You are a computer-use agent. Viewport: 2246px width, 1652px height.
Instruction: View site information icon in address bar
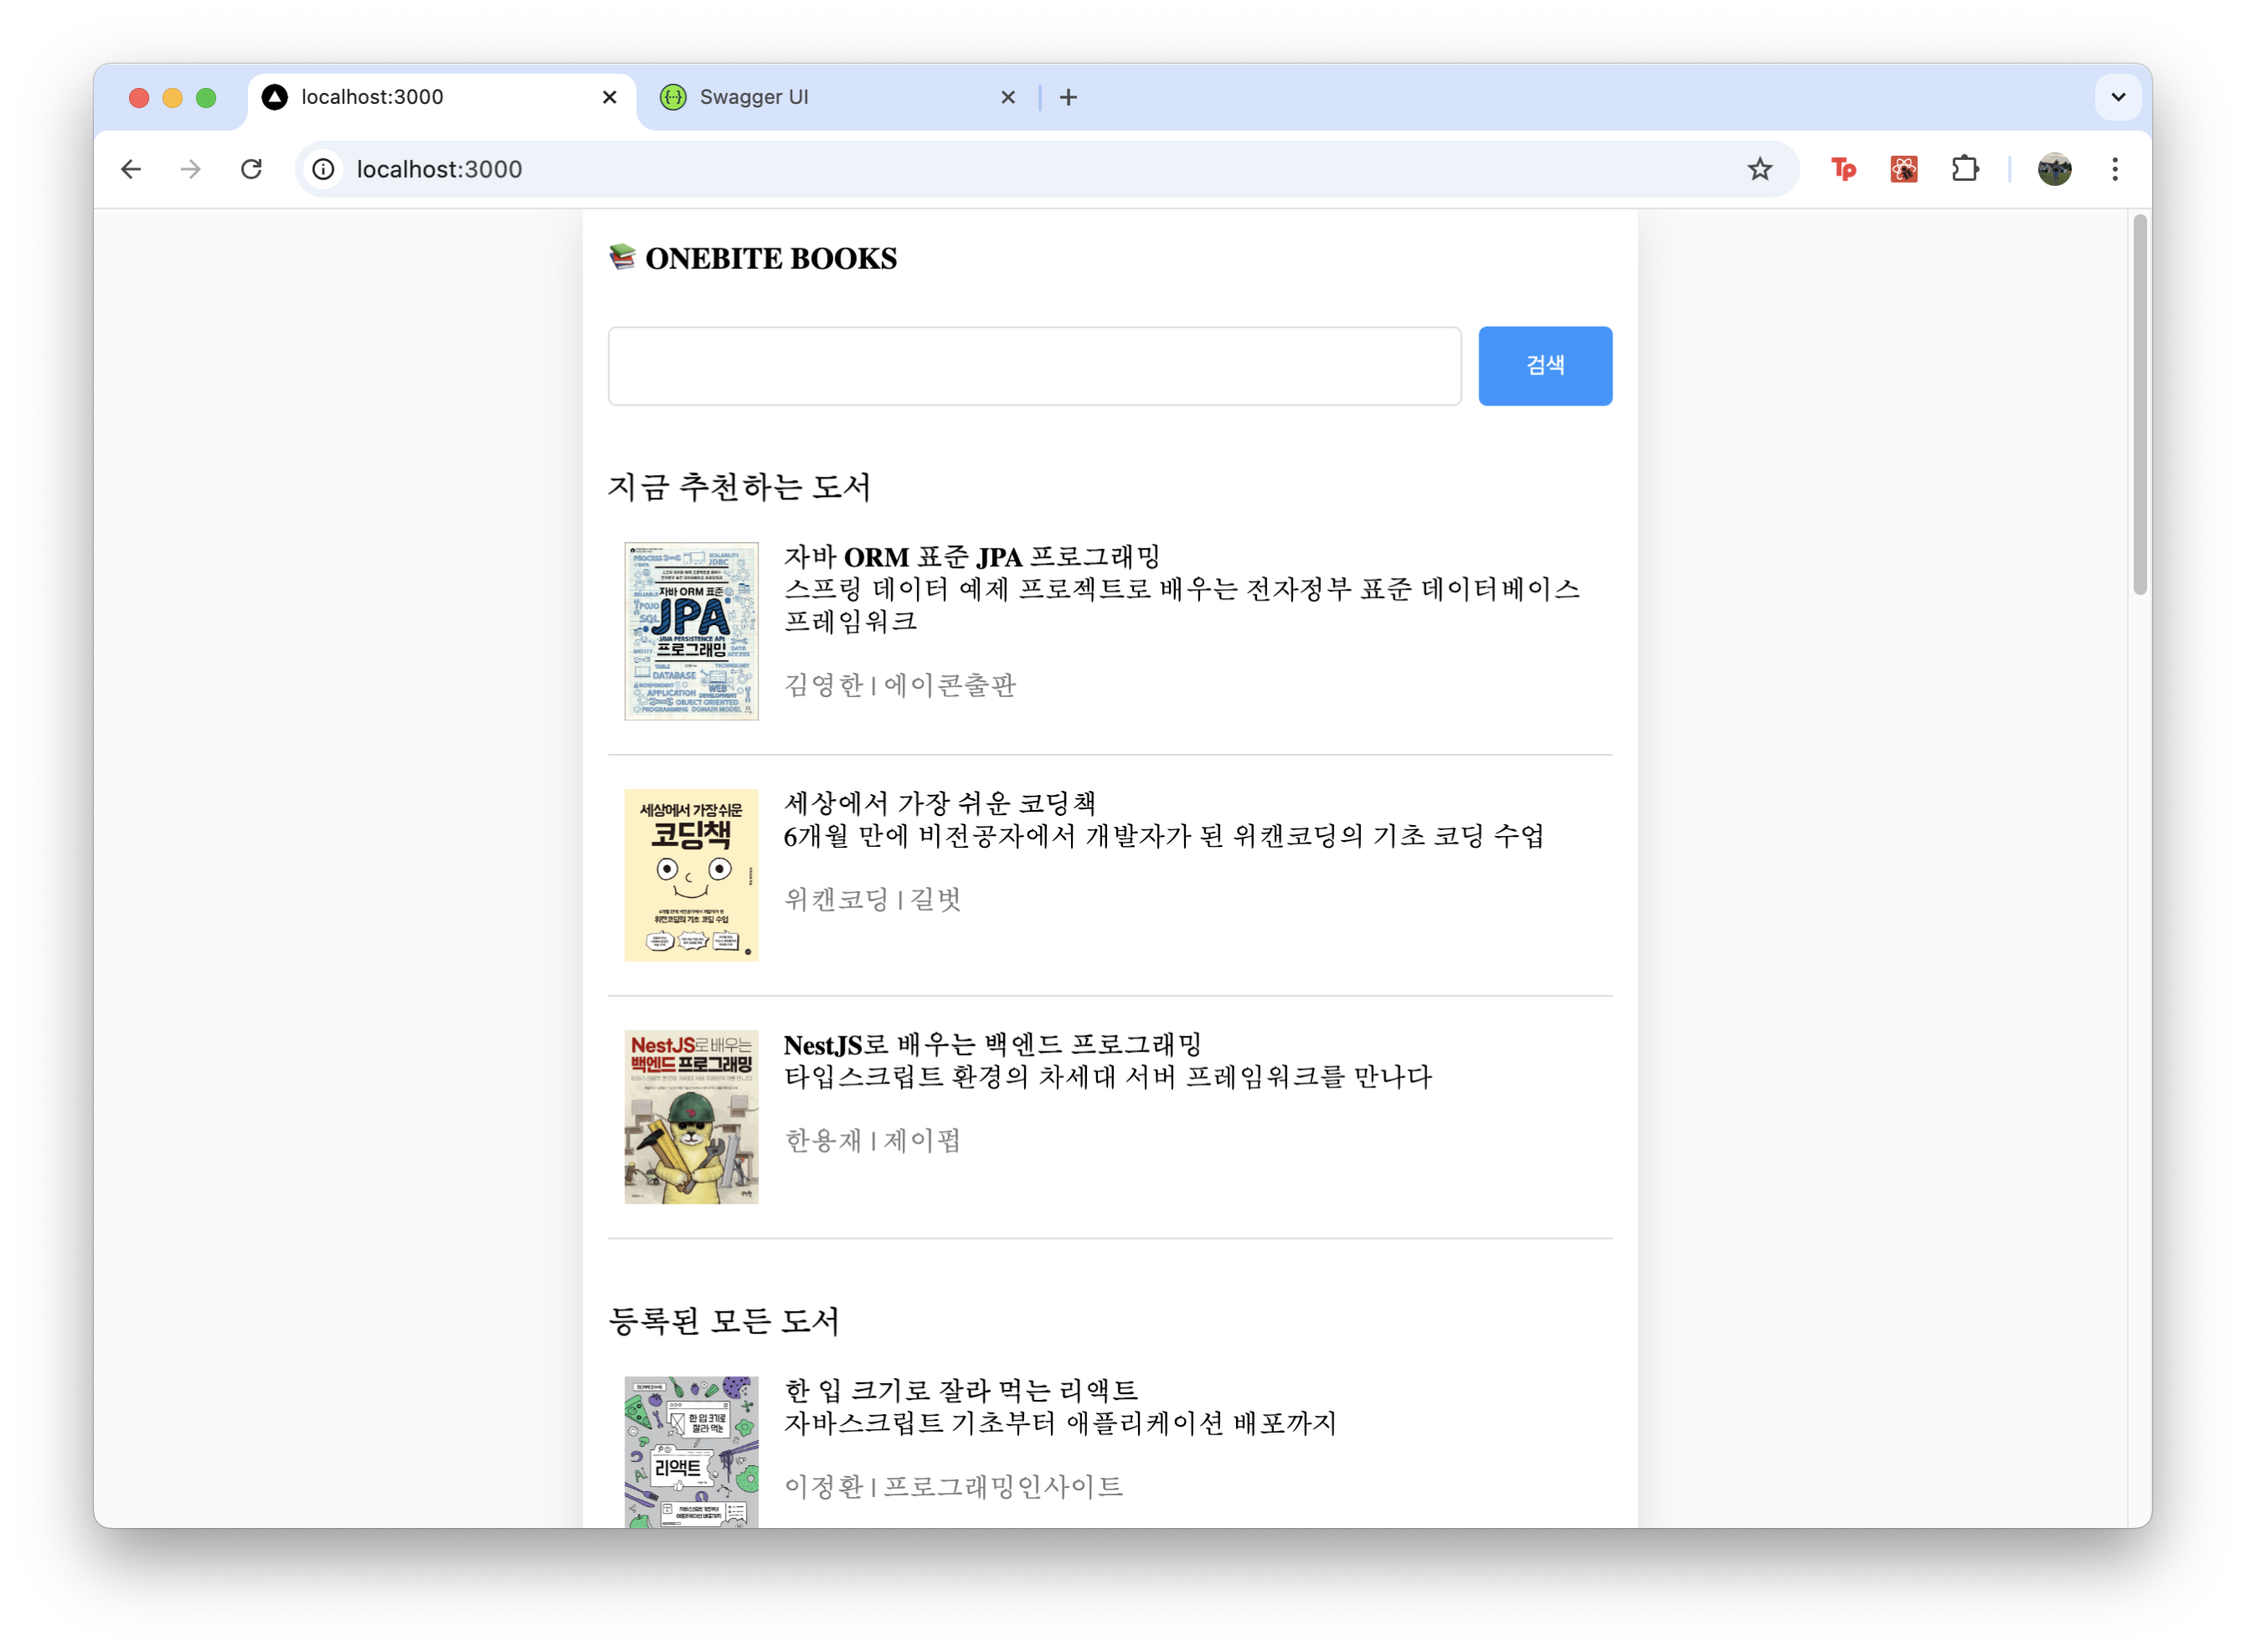click(323, 169)
